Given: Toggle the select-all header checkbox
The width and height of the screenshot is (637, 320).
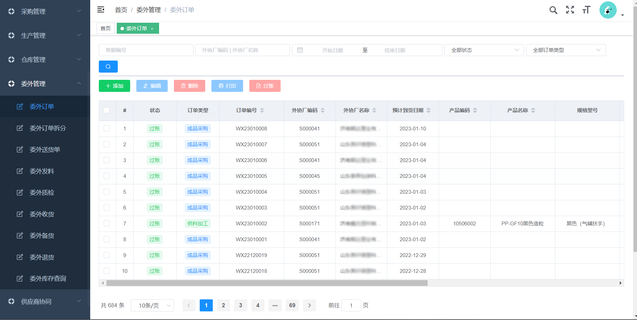Looking at the screenshot, I should pyautogui.click(x=107, y=110).
